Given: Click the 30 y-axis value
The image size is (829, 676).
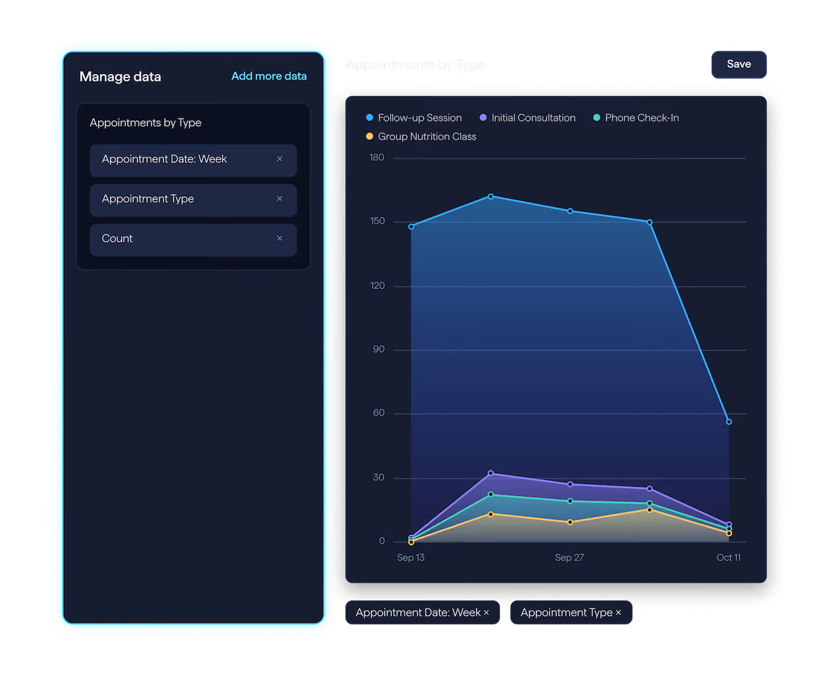Looking at the screenshot, I should (379, 477).
